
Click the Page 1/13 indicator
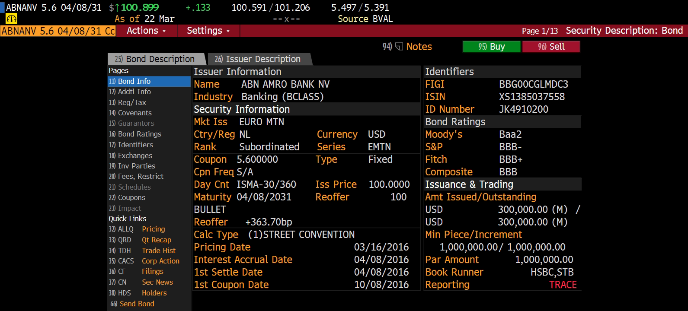click(x=540, y=31)
